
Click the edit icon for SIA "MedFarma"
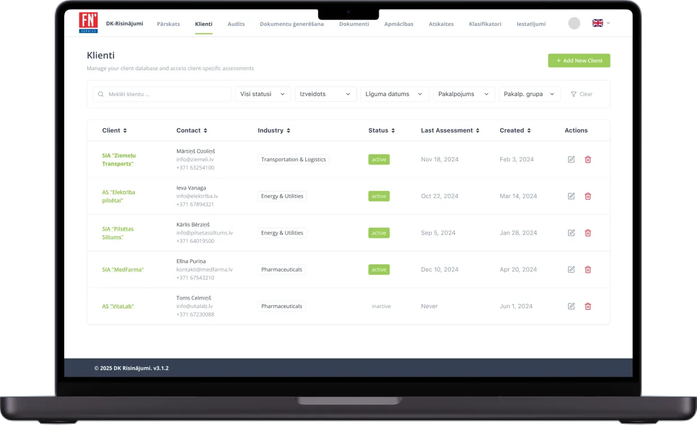click(571, 270)
